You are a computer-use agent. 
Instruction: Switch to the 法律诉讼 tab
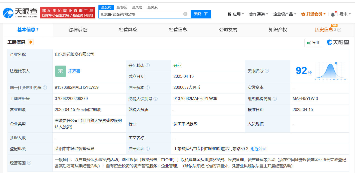tap(78, 30)
